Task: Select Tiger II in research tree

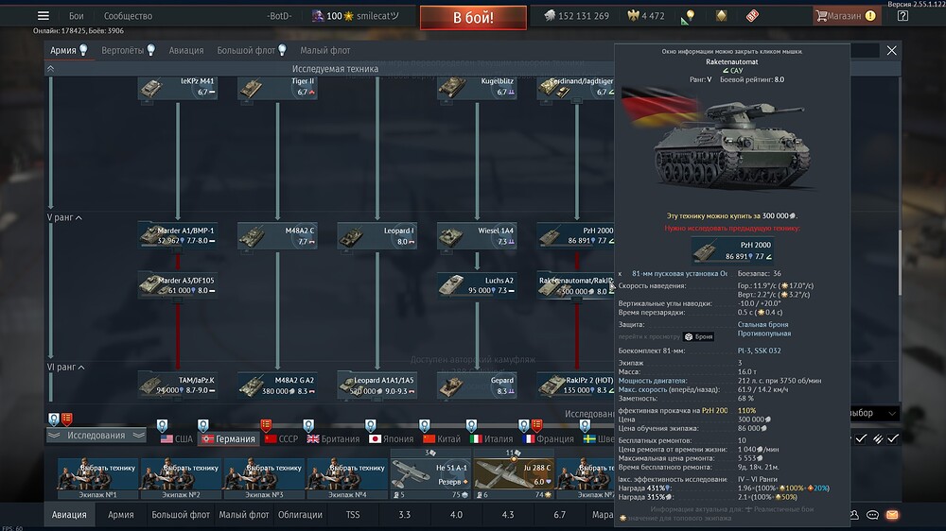Action: coord(277,87)
